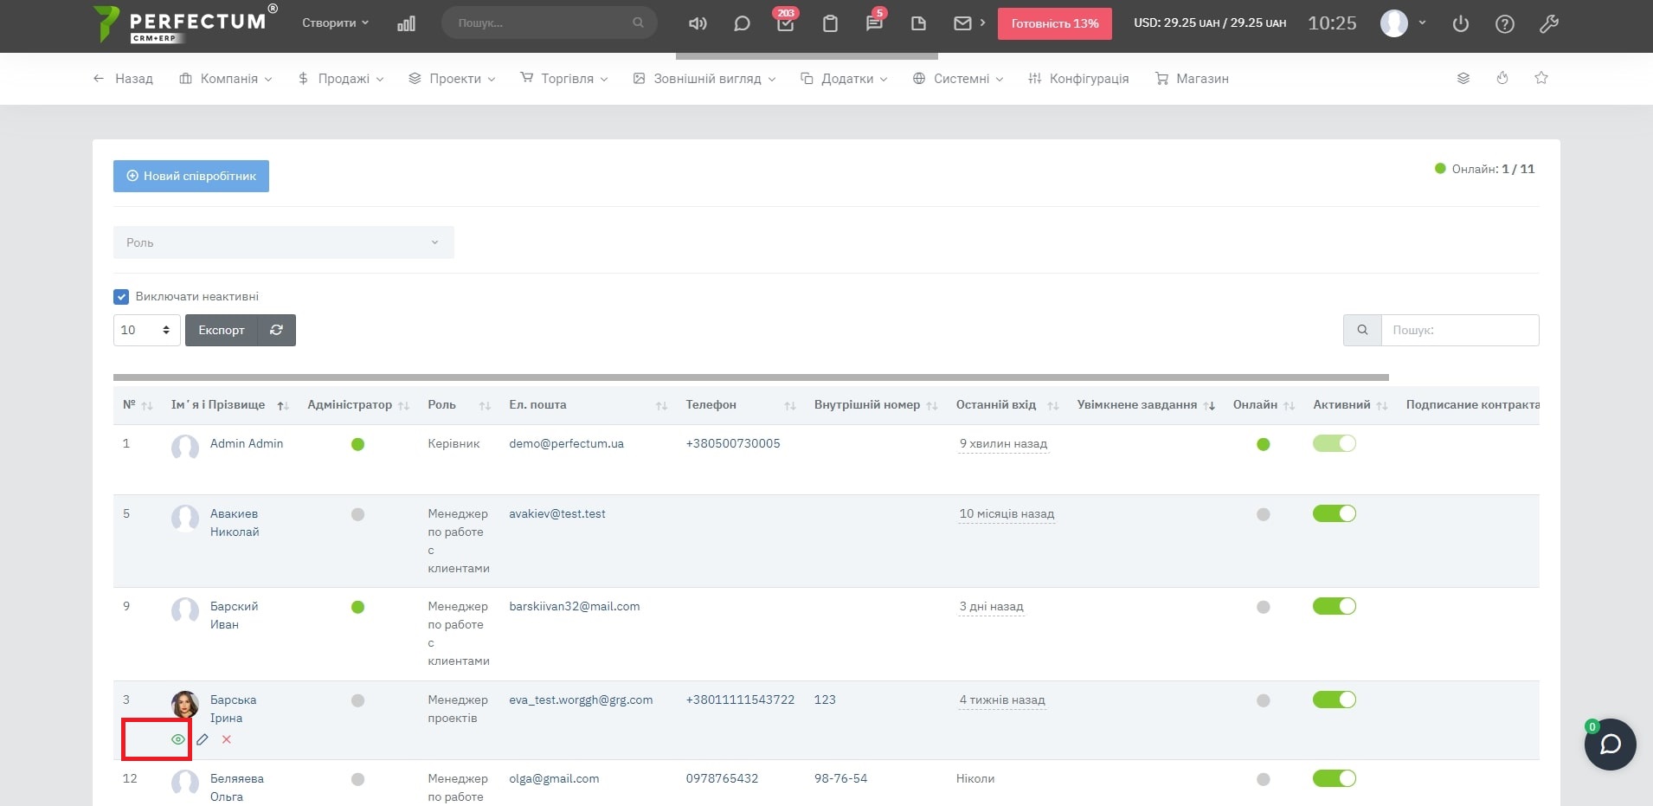Viewport: 1653px width, 806px height.
Task: Toggle the active switch for Авакиев Николай
Action: pos(1334,513)
